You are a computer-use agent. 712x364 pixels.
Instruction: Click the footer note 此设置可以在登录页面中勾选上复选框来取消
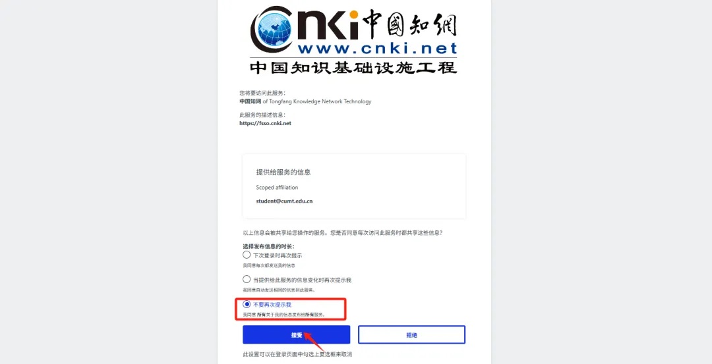(297, 354)
